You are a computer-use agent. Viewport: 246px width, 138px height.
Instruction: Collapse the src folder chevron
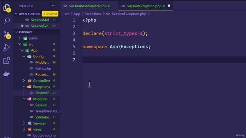click(20, 44)
